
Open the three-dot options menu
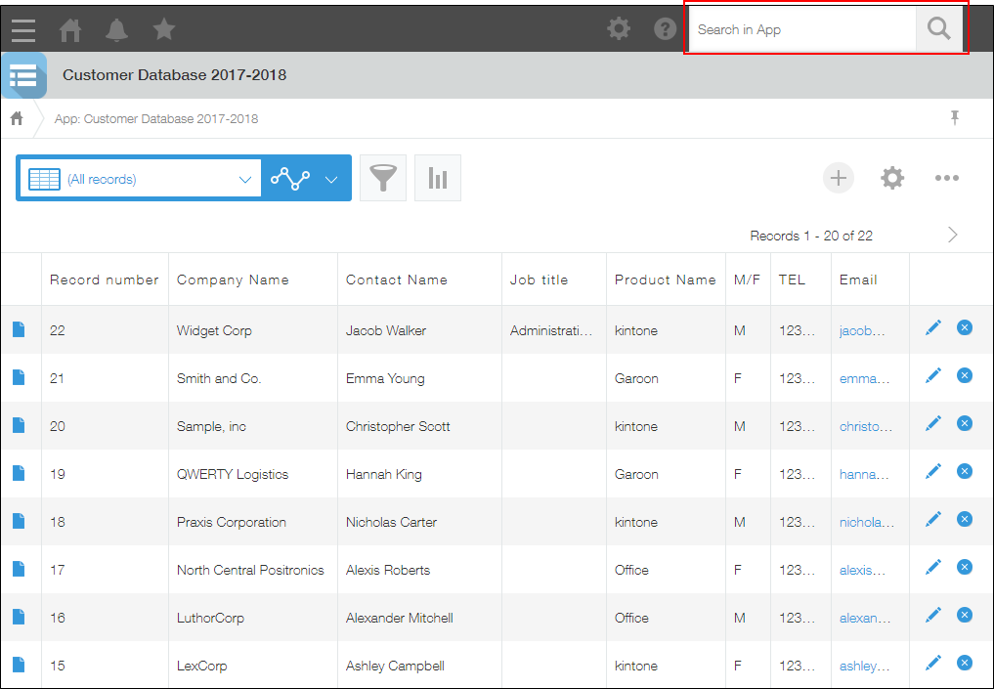click(x=946, y=178)
